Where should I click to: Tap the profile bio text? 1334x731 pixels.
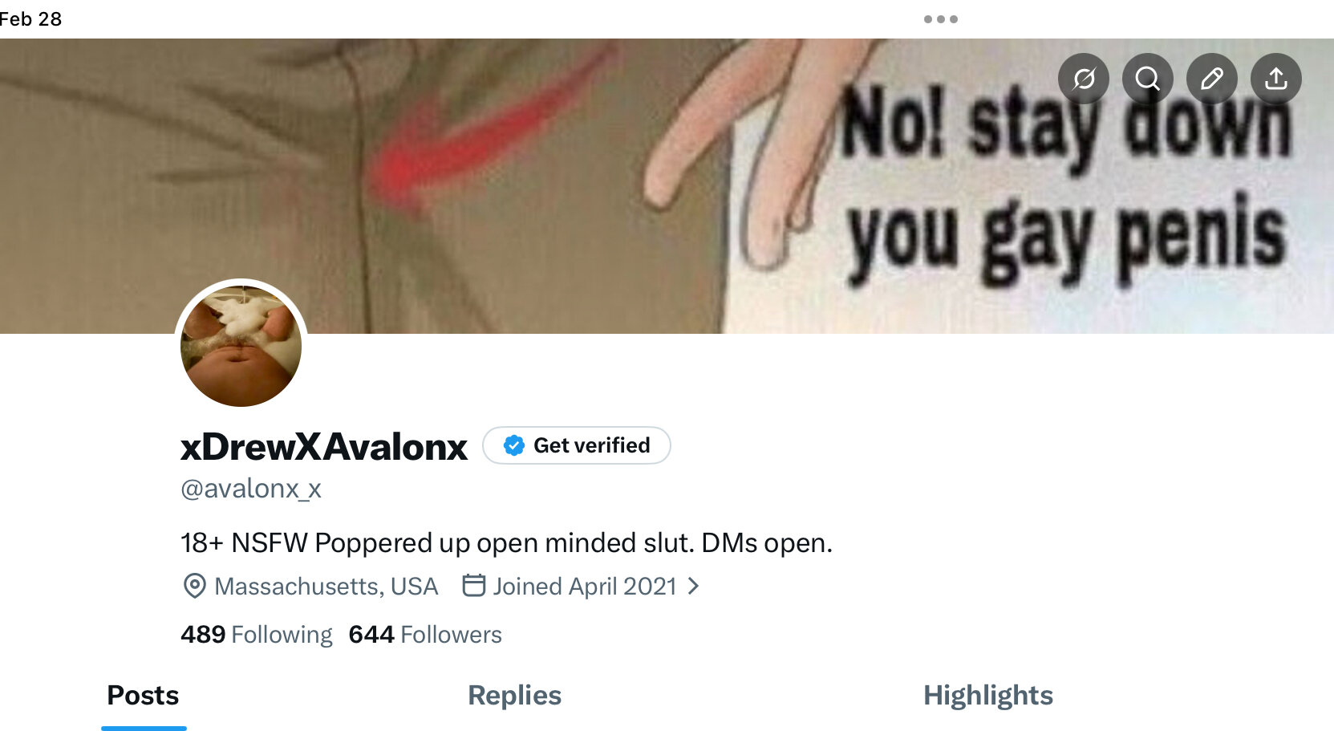[x=507, y=543]
